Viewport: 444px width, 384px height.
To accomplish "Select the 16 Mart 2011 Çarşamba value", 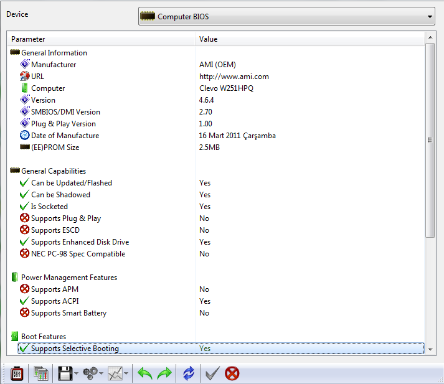I will pyautogui.click(x=237, y=136).
